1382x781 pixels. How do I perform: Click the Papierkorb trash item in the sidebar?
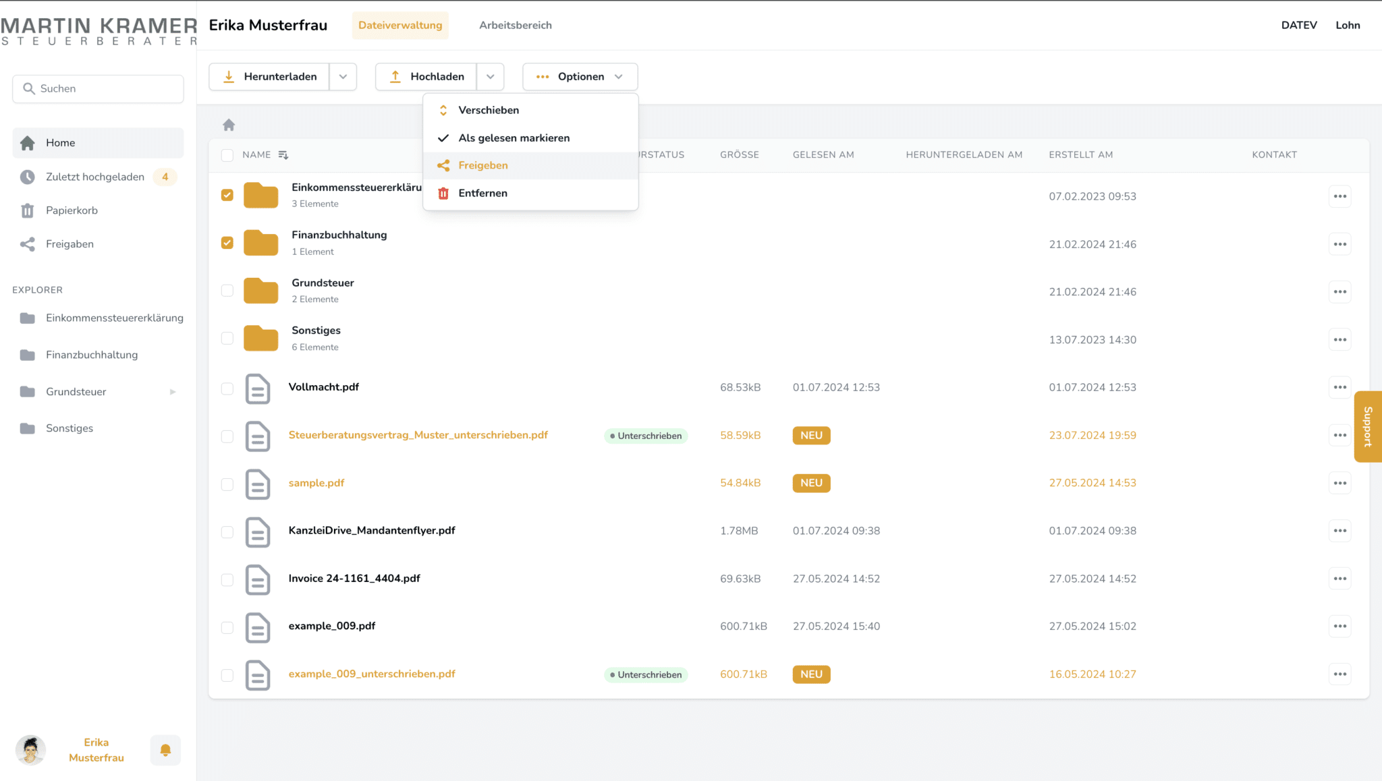(x=98, y=210)
